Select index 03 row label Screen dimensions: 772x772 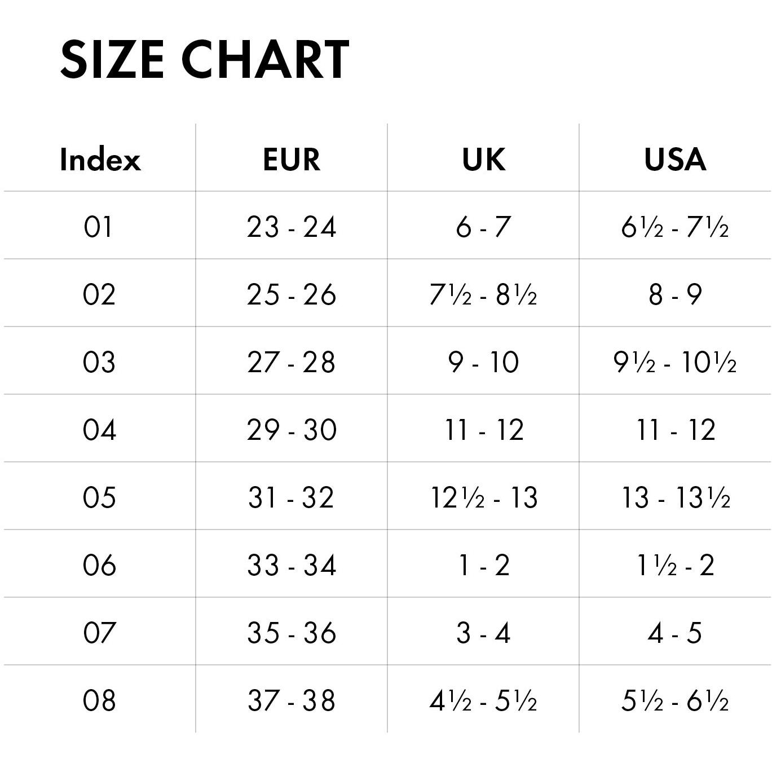99,363
